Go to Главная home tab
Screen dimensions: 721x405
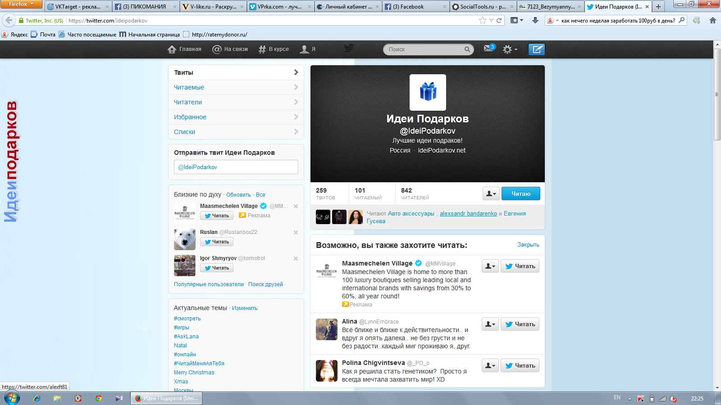[184, 49]
